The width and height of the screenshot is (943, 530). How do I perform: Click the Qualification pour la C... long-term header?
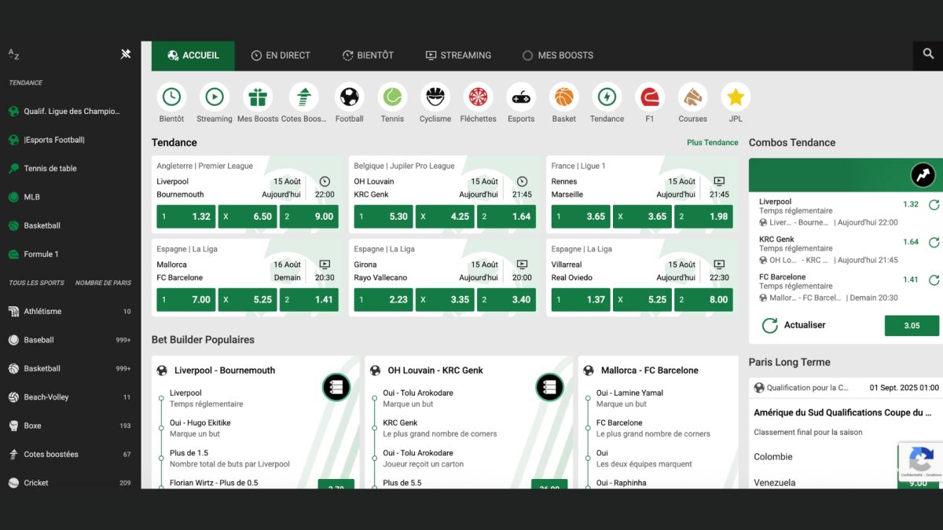(x=846, y=388)
